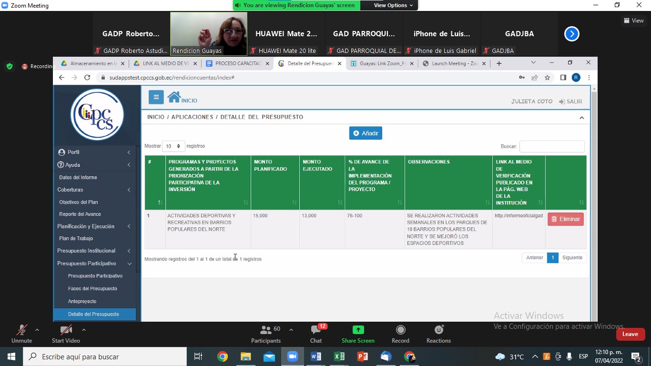Viewport: 651px width, 366px height.
Task: Open Windows notification center icon
Action: 636,356
